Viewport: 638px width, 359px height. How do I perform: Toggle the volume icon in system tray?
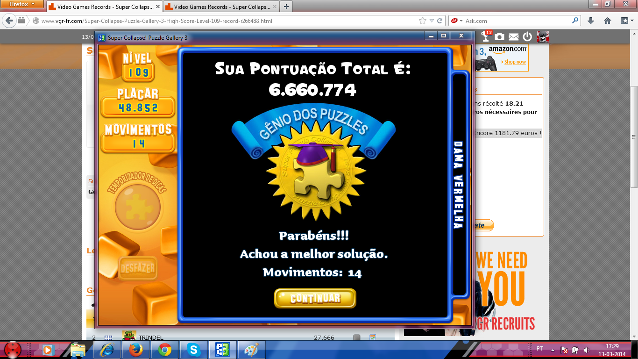586,350
